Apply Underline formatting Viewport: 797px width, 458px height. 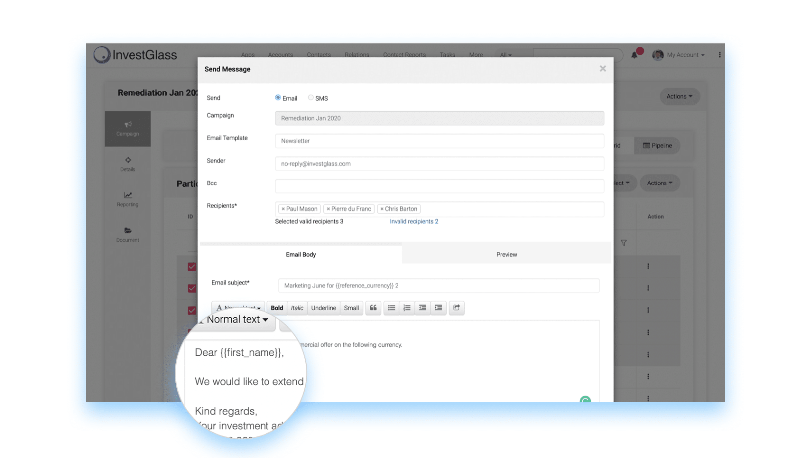tap(324, 308)
